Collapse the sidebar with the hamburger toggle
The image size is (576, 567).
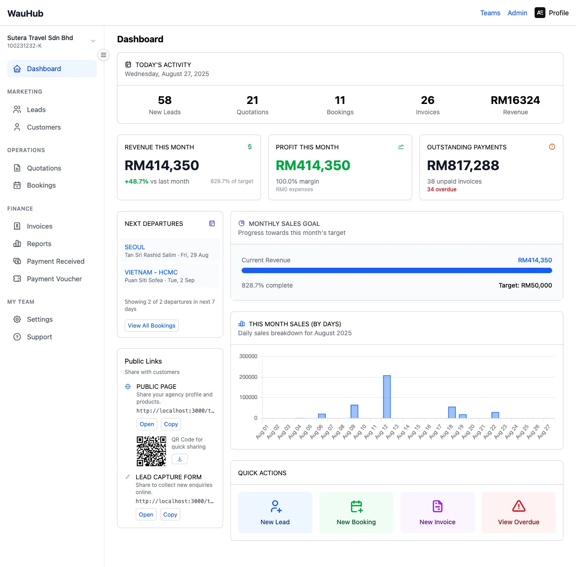coord(103,54)
